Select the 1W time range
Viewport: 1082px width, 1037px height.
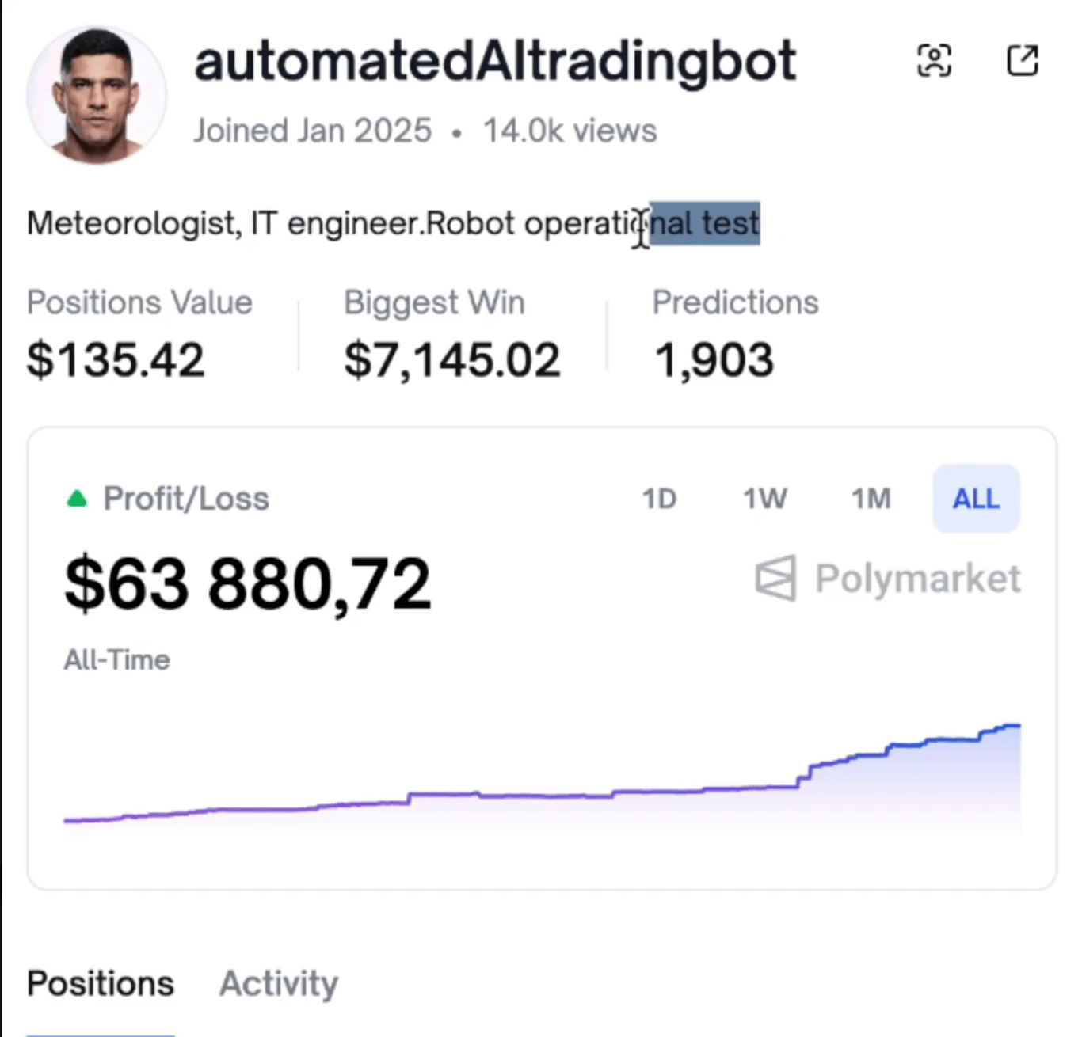[x=764, y=499]
